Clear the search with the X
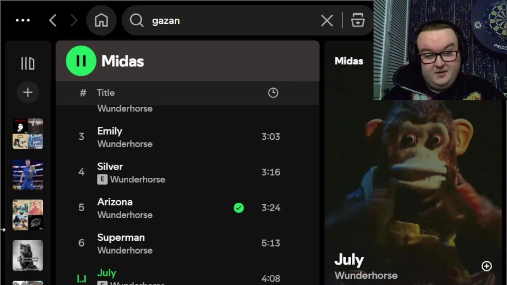The image size is (507, 285). tap(327, 21)
